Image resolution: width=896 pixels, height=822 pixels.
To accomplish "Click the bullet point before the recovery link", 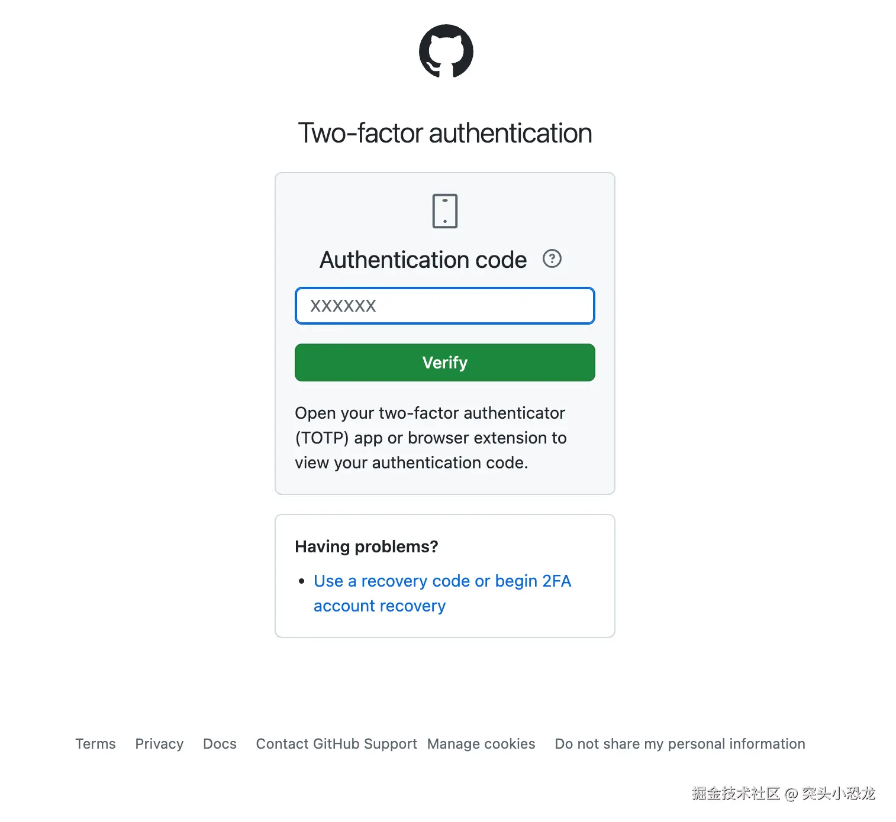I will pyautogui.click(x=302, y=581).
